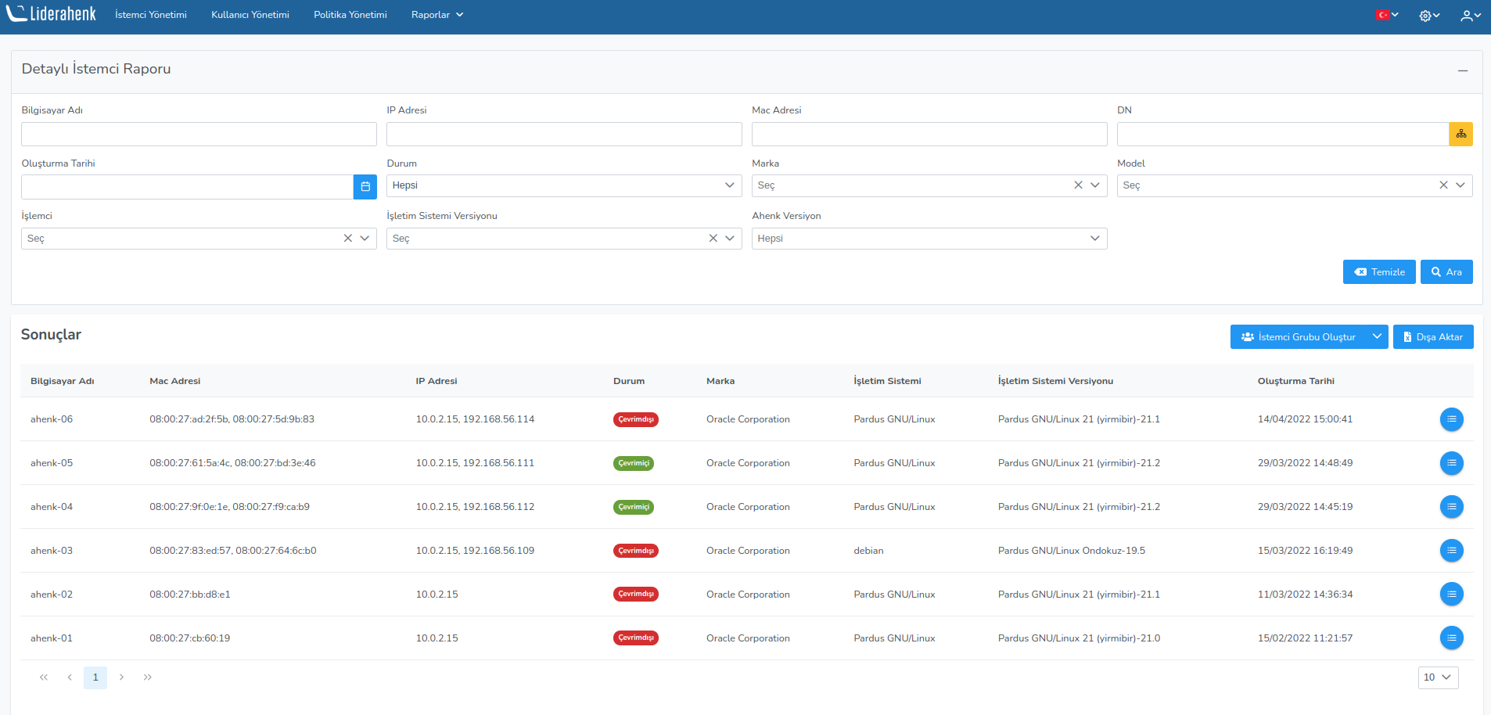Change page size using the 10 dropdown
The height and width of the screenshot is (715, 1491).
pyautogui.click(x=1437, y=677)
